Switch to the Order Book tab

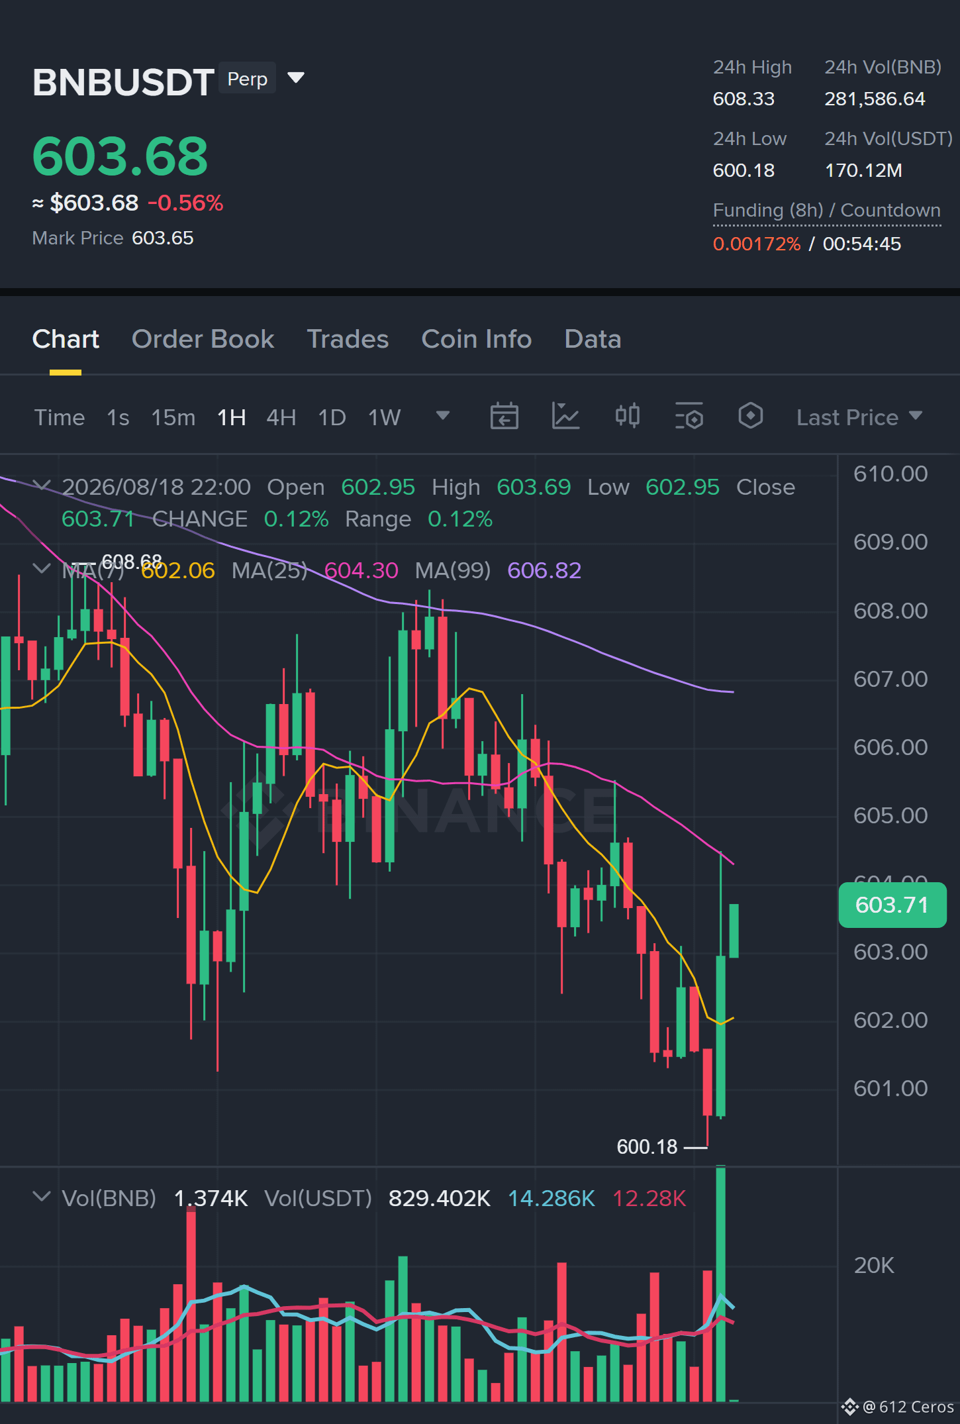[203, 339]
